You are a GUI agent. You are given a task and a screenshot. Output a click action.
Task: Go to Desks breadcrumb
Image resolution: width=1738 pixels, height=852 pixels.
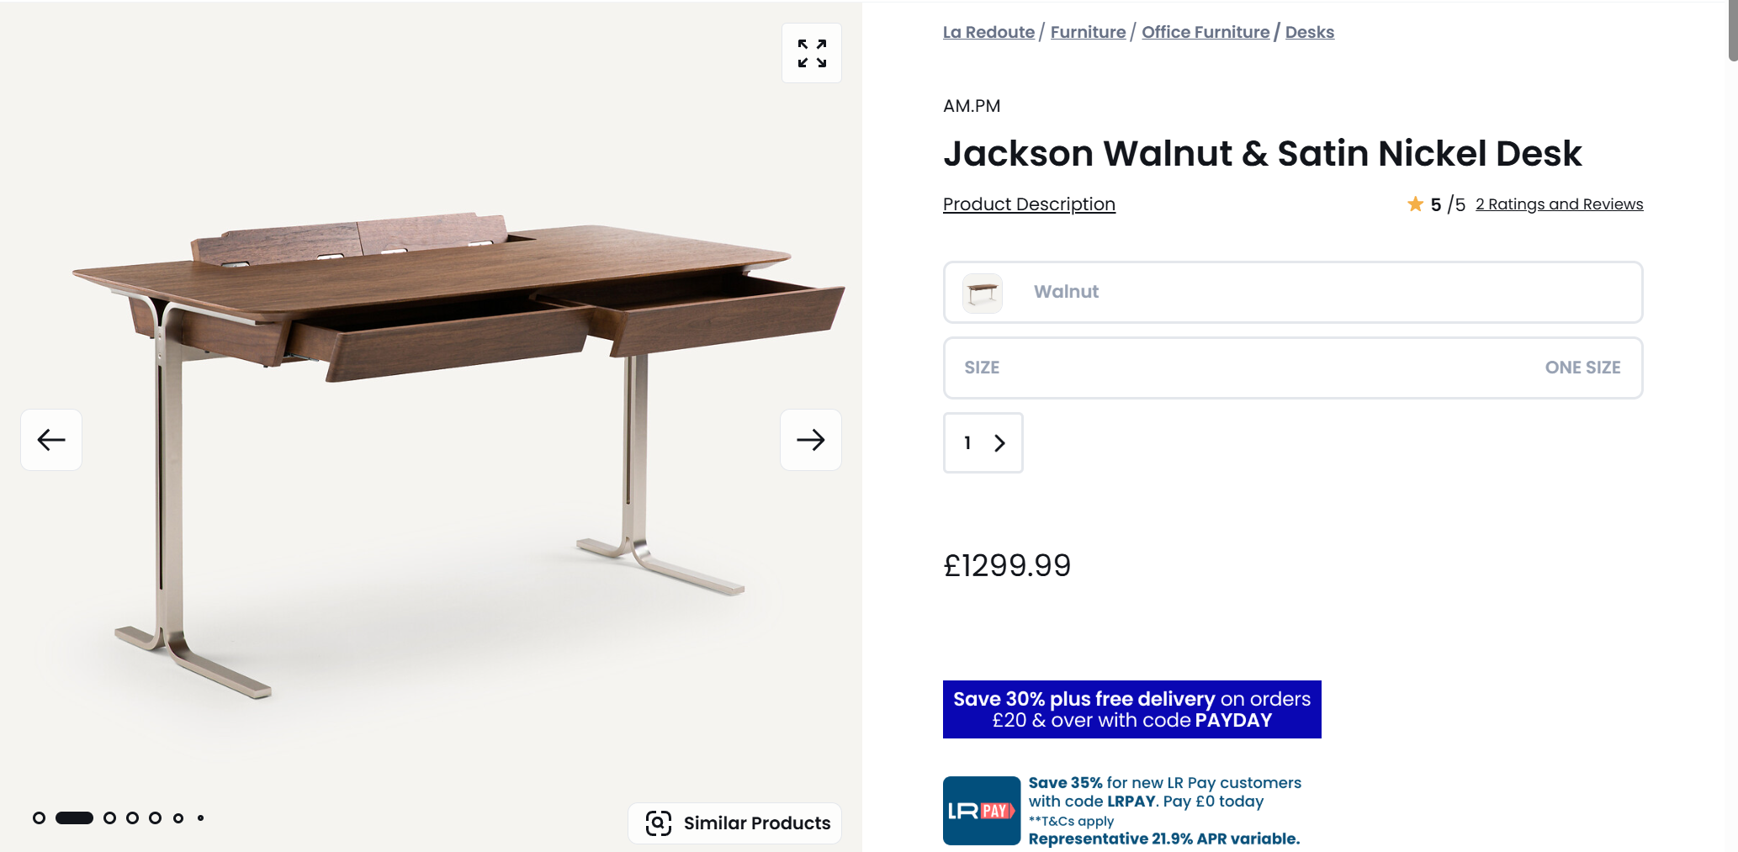(1309, 32)
